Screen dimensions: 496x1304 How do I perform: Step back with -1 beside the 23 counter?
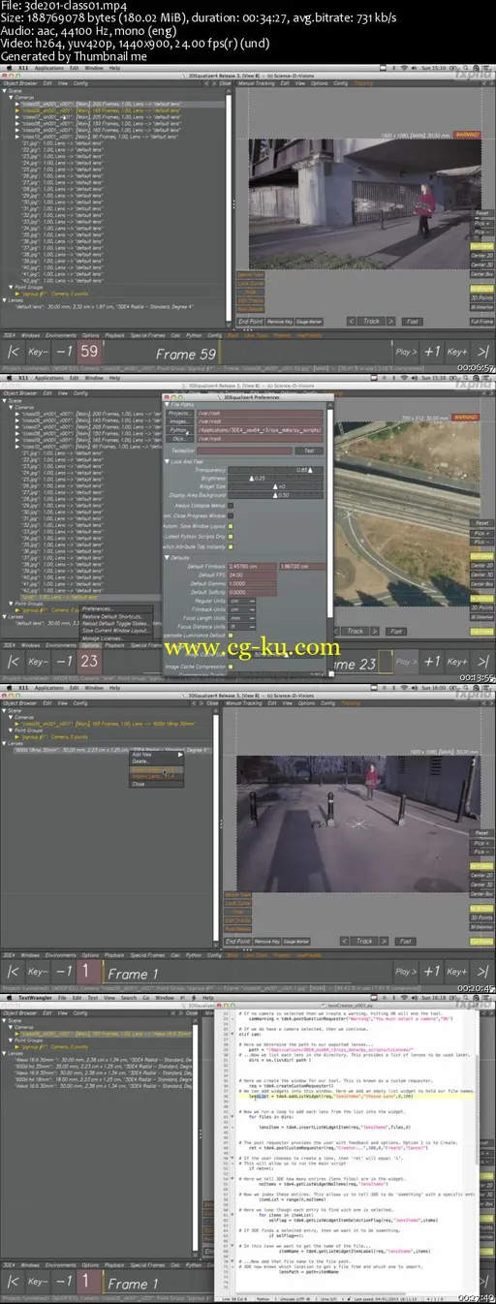pyautogui.click(x=64, y=663)
